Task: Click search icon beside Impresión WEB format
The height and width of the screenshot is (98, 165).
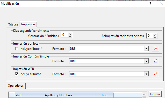Action: point(155,74)
